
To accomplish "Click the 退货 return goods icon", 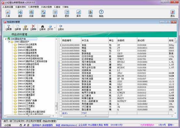I will 67,14.
